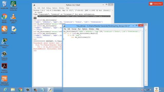Open Edit menu in my_dict.py editor
The height and width of the screenshot is (92, 164).
click(69, 29)
